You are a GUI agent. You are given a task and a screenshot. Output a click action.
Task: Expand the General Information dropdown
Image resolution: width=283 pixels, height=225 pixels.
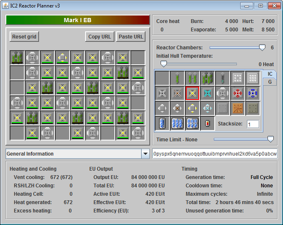(x=145, y=154)
